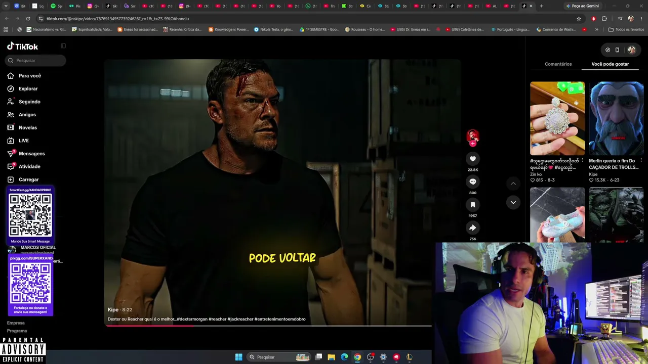Click the Merlin queria o fim video title
This screenshot has width=648, height=364.
point(614,164)
